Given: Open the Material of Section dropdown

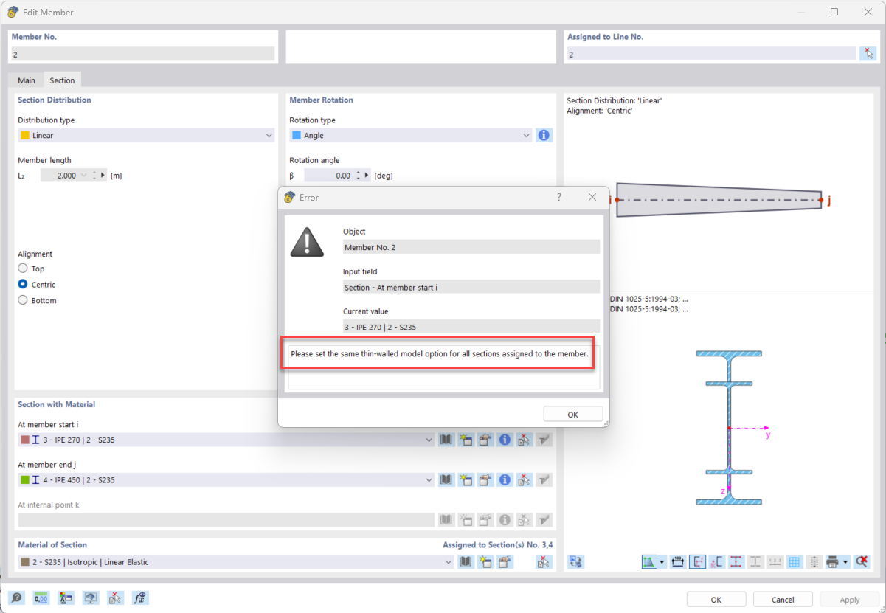Looking at the screenshot, I should pos(448,561).
